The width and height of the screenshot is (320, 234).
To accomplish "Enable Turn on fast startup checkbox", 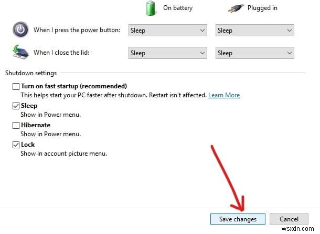I will pos(16,86).
